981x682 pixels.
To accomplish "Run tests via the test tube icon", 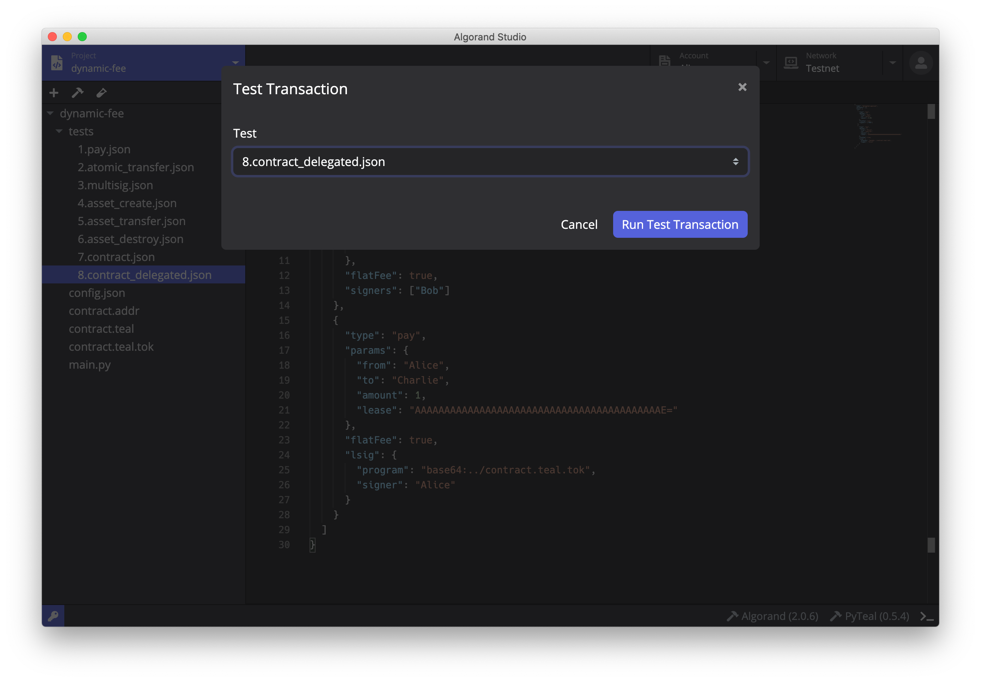I will [x=102, y=92].
